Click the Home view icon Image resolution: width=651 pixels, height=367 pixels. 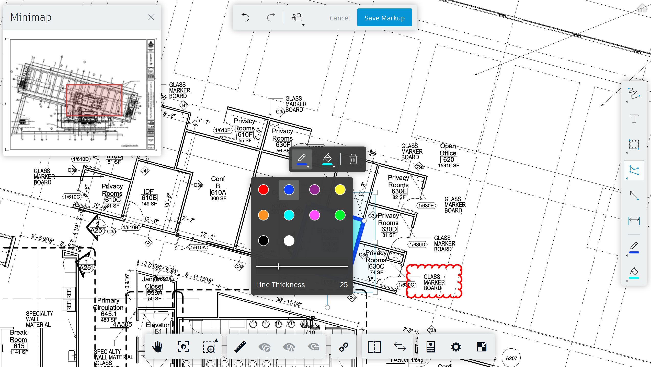click(643, 8)
